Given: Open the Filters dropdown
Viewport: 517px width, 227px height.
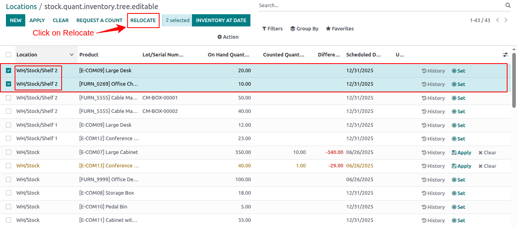Looking at the screenshot, I should (x=273, y=29).
